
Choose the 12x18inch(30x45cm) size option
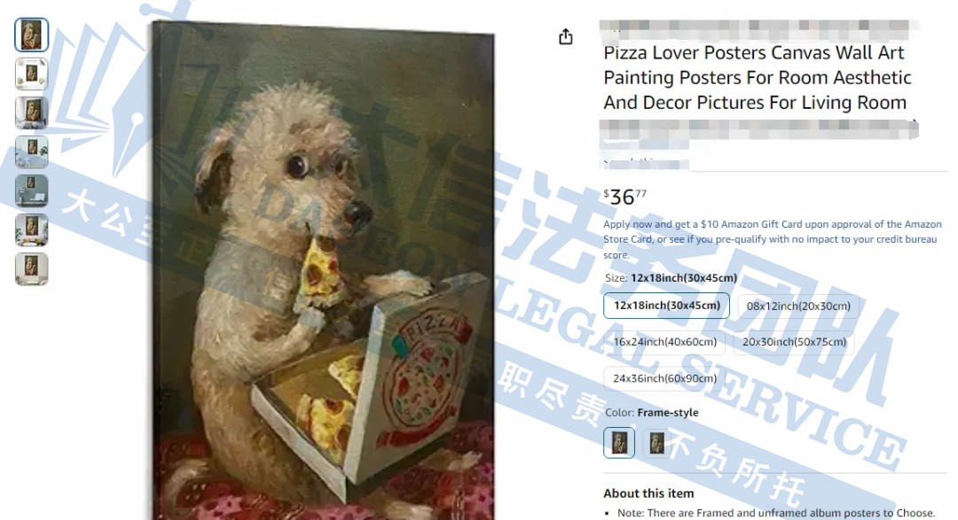666,305
